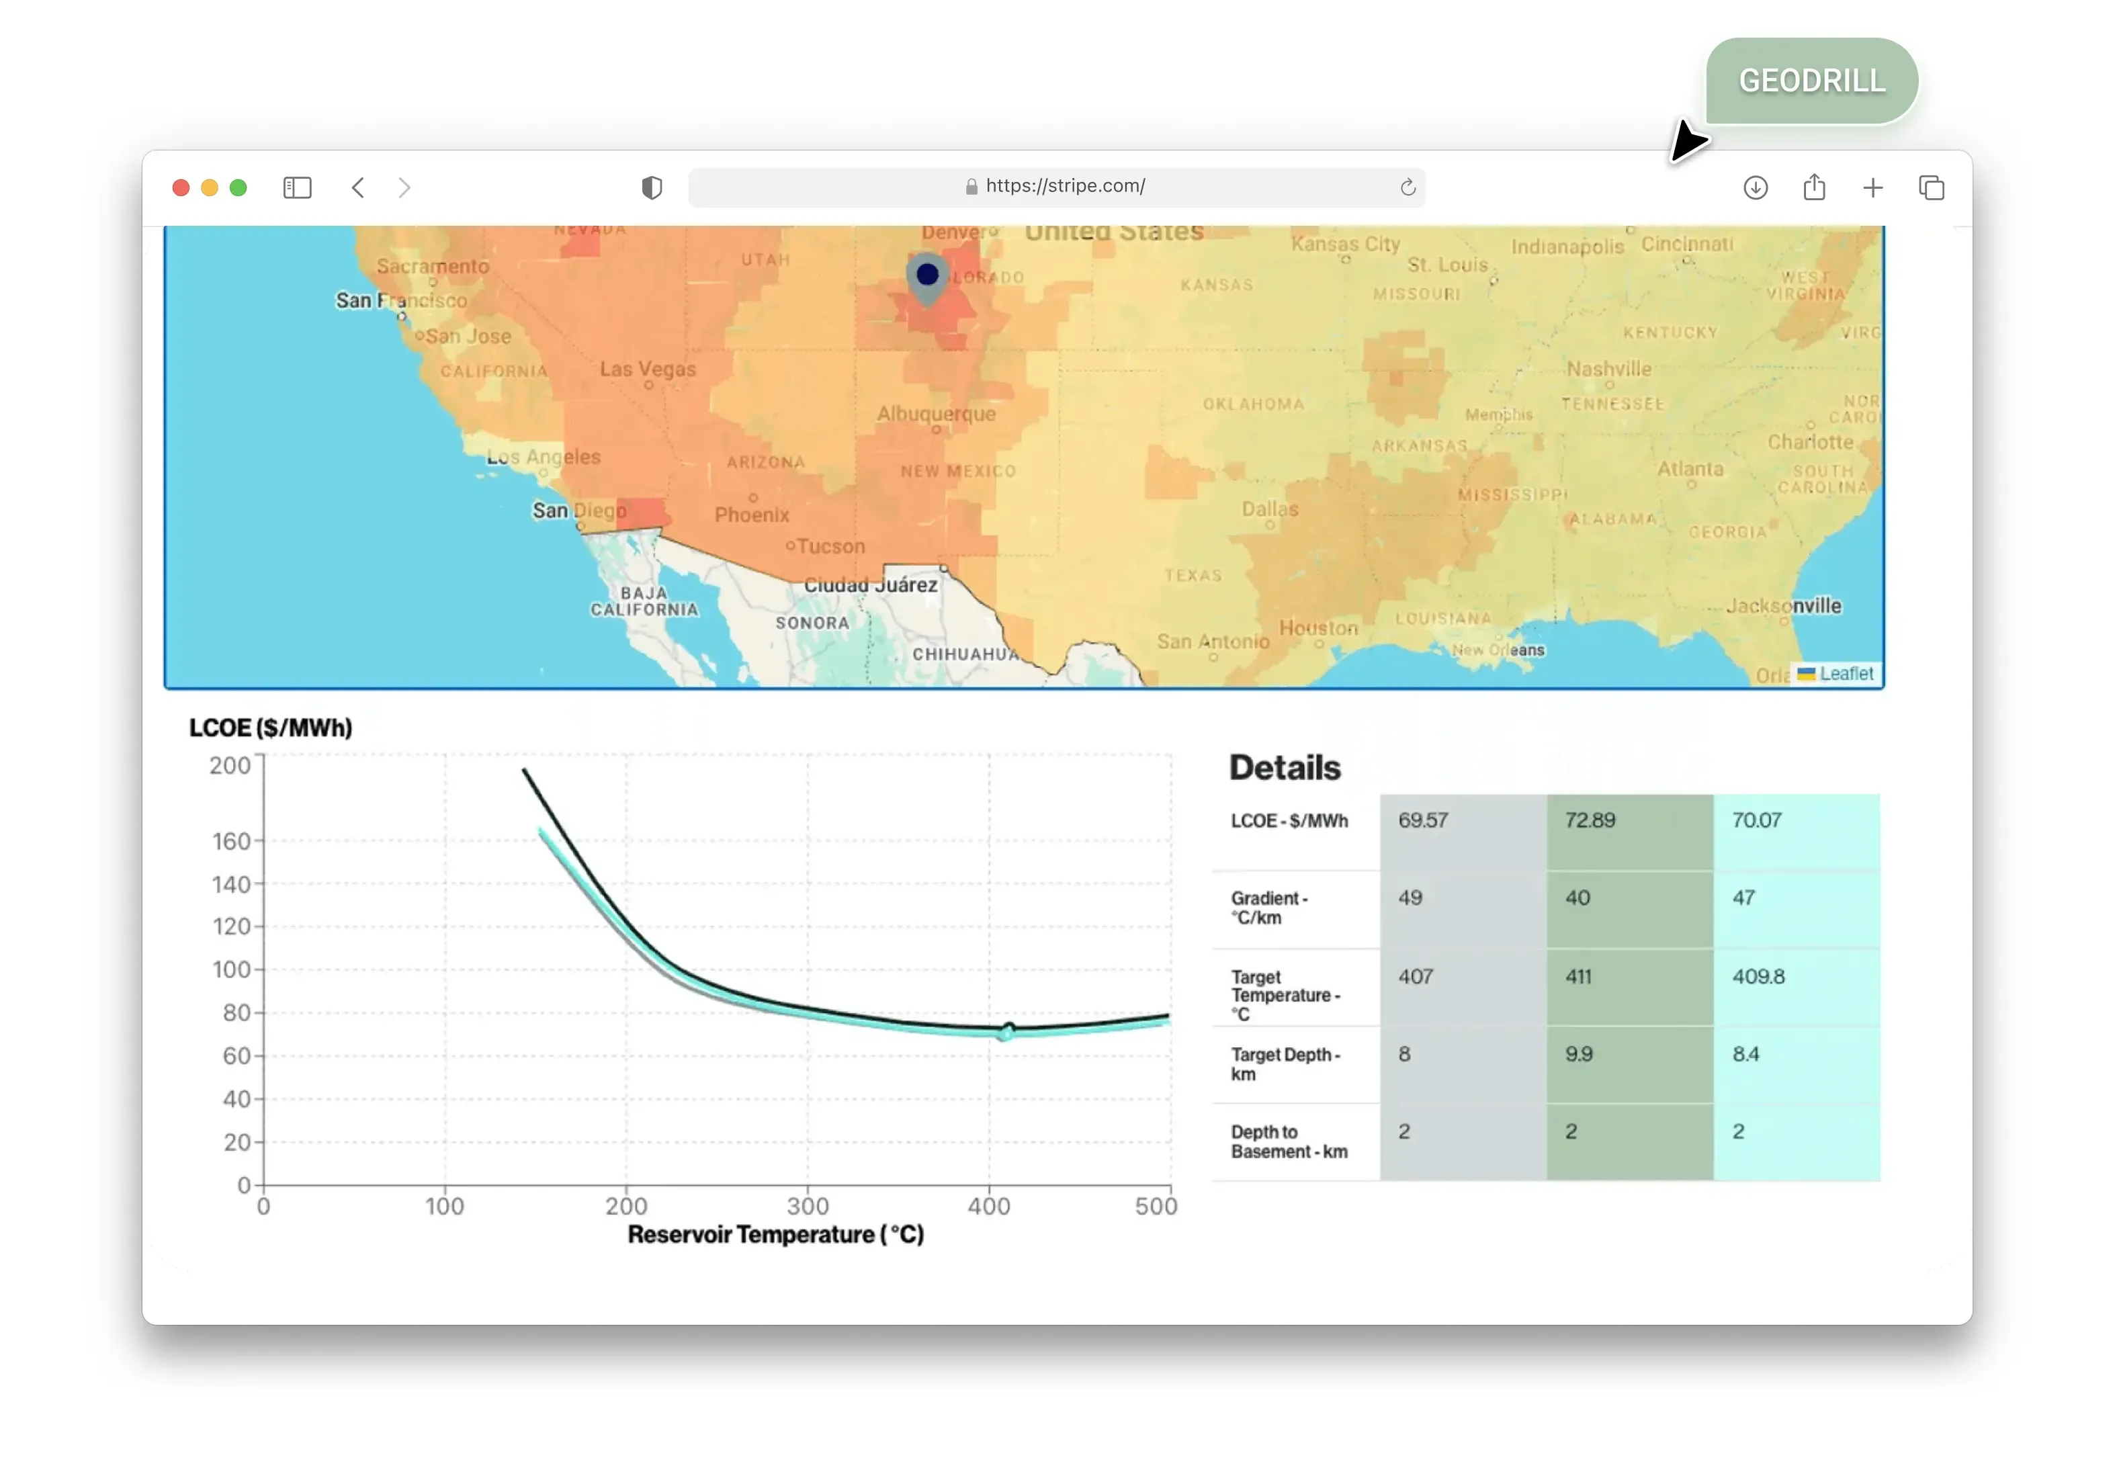Image resolution: width=2115 pixels, height=1478 pixels.
Task: Open the share sheet icon
Action: pos(1814,187)
